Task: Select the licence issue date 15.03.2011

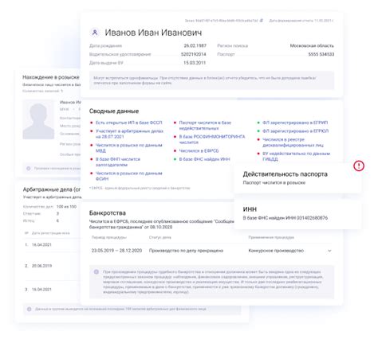Action: click(195, 63)
